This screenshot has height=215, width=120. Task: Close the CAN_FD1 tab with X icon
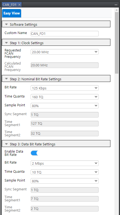coord(19,5)
